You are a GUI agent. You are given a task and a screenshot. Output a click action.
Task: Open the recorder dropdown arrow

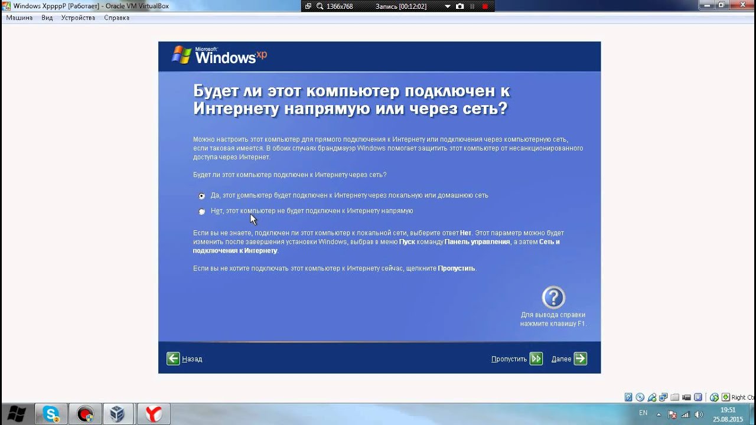[447, 6]
